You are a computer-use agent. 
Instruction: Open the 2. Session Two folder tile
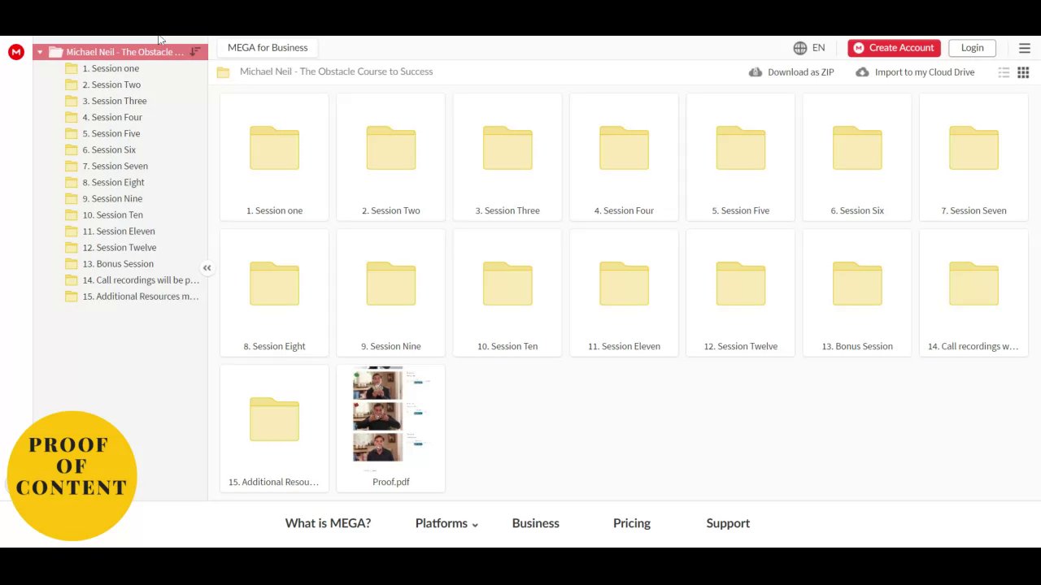(x=390, y=157)
